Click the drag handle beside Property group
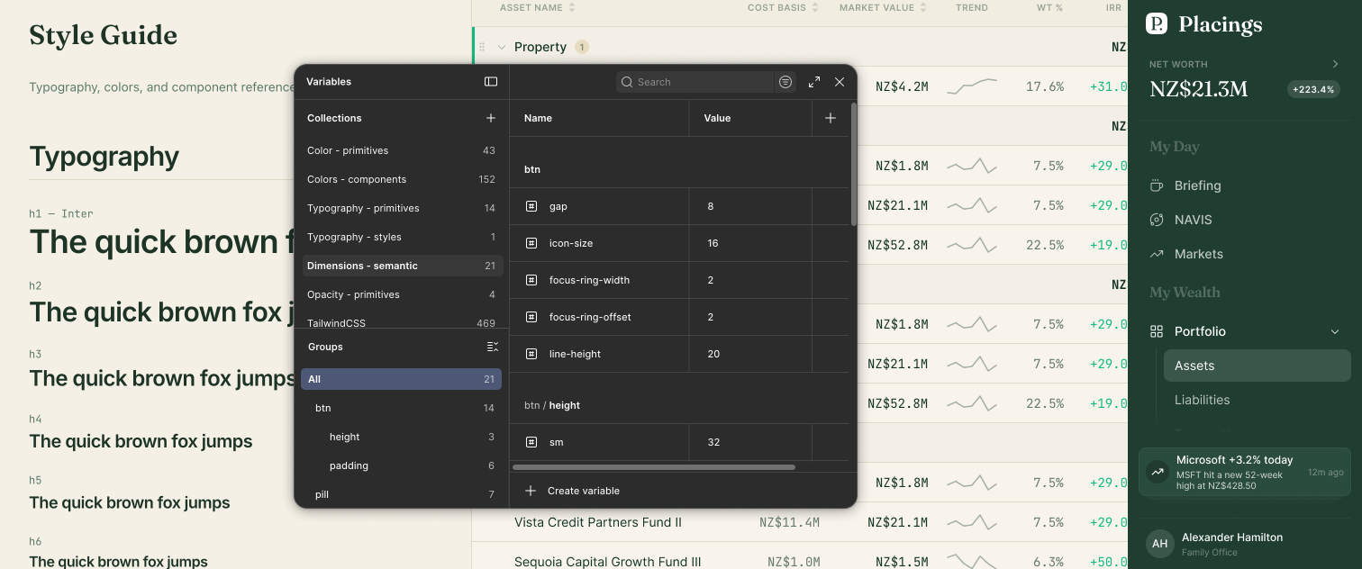 [x=482, y=47]
